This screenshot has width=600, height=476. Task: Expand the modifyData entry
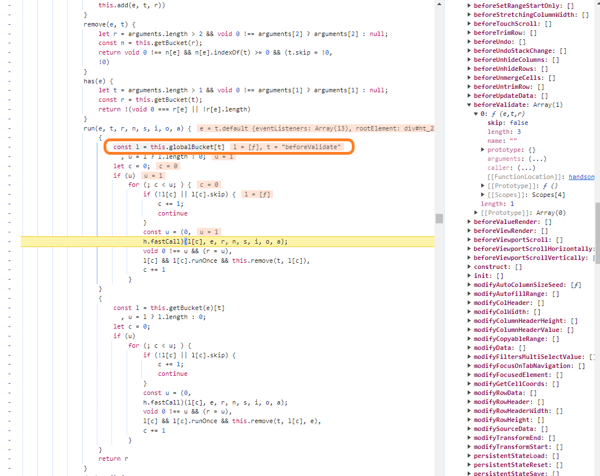tap(469, 348)
